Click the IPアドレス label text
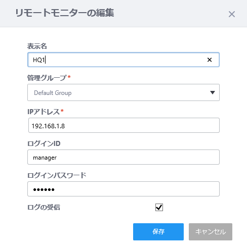Screen dimensions: 247x250 (x=44, y=112)
